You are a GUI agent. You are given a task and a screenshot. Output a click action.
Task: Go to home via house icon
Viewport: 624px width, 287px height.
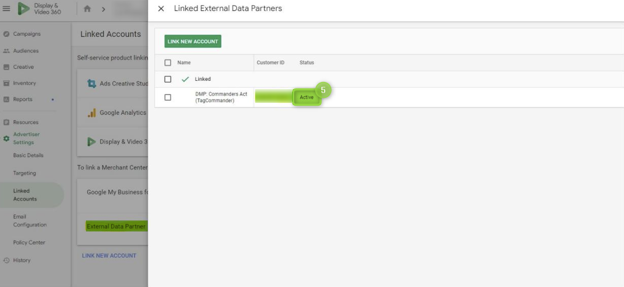87,9
